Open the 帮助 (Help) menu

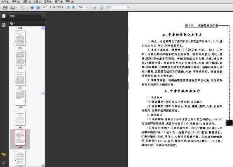(x=70, y=2)
